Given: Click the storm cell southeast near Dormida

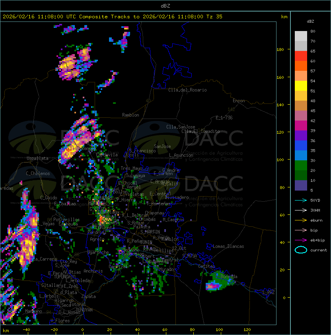Looking at the screenshot, I should tap(219, 282).
